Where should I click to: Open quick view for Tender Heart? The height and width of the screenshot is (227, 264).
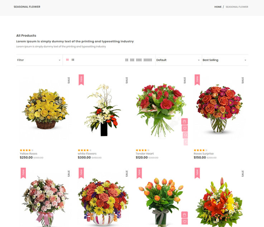185,135
